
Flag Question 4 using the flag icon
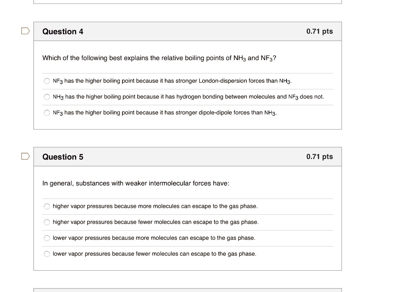click(25, 31)
